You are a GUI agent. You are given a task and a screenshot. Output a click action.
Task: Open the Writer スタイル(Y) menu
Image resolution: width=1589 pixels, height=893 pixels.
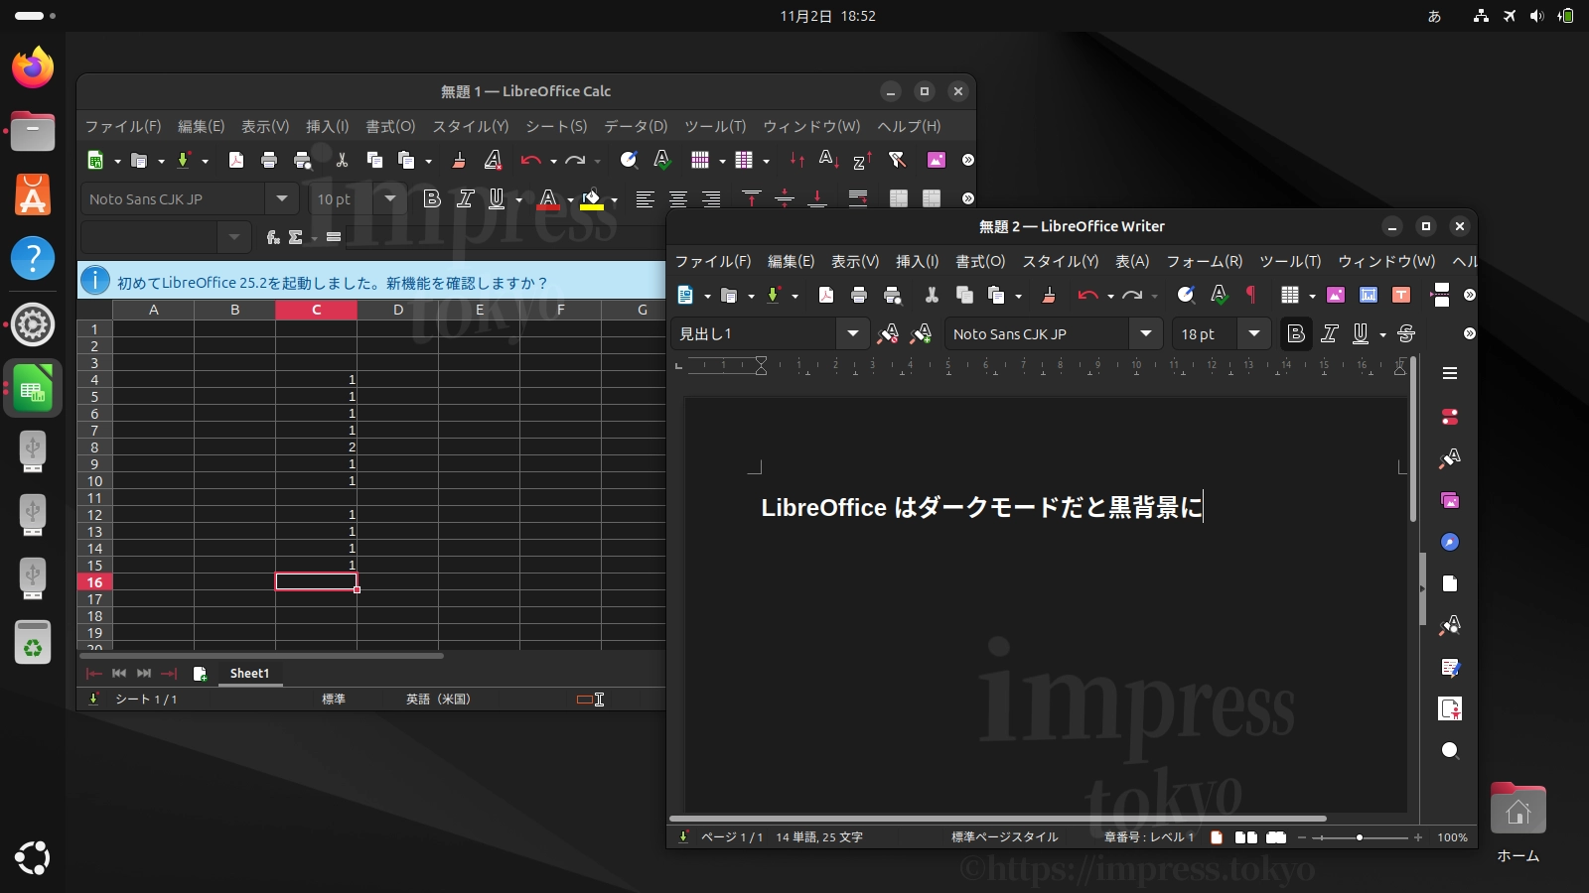1060,261
